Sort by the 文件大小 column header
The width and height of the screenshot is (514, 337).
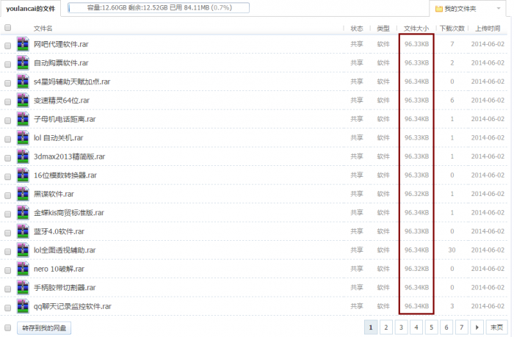click(x=416, y=29)
